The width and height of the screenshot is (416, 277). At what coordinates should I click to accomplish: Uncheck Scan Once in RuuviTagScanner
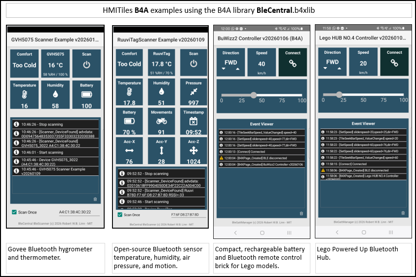pos(120,215)
